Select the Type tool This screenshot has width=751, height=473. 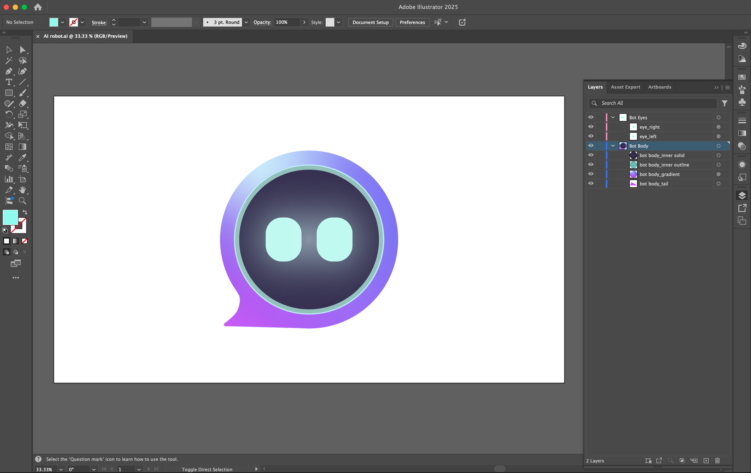[x=9, y=82]
